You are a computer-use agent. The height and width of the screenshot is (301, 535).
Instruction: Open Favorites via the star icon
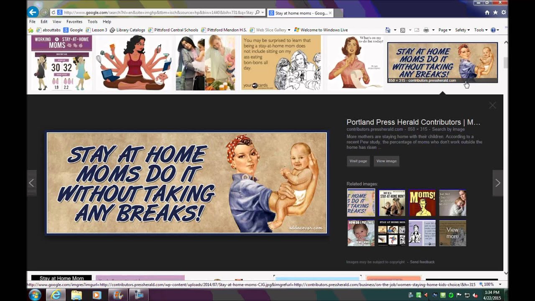click(x=495, y=13)
